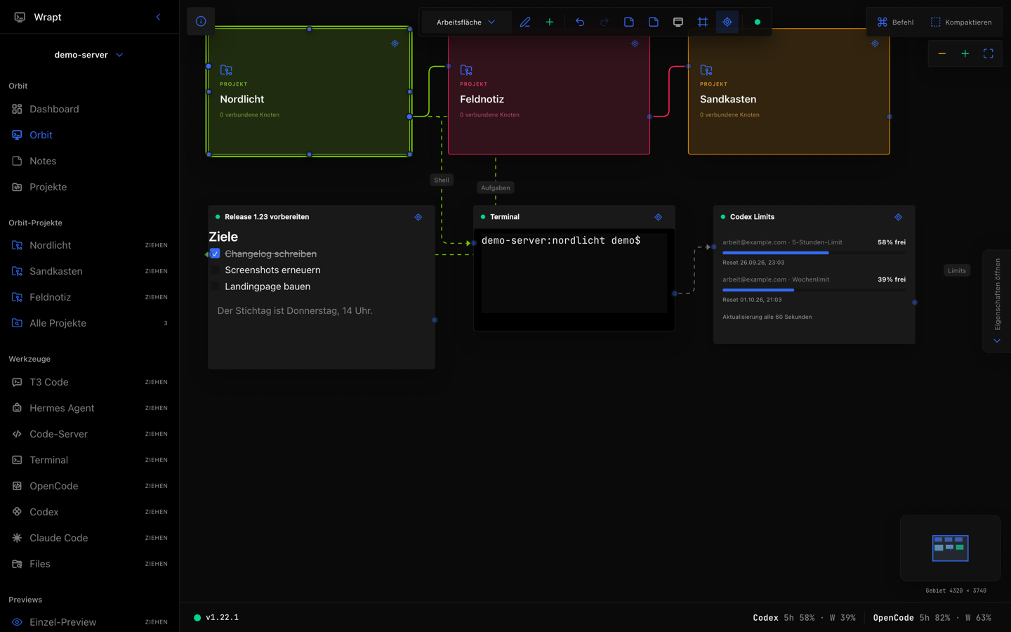Screen dimensions: 1011x632
Task: Select T3 Code in Werkzeuge list
Action: tap(89, 382)
